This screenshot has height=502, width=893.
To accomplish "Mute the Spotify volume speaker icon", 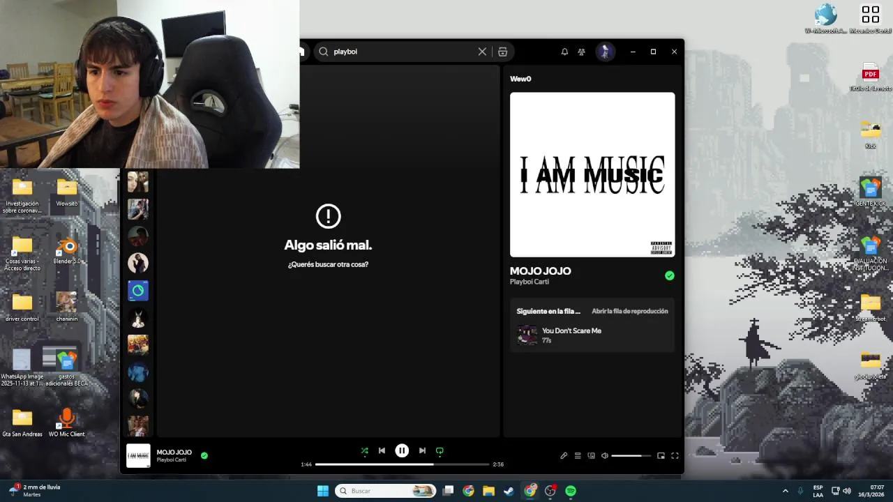I will 605,456.
